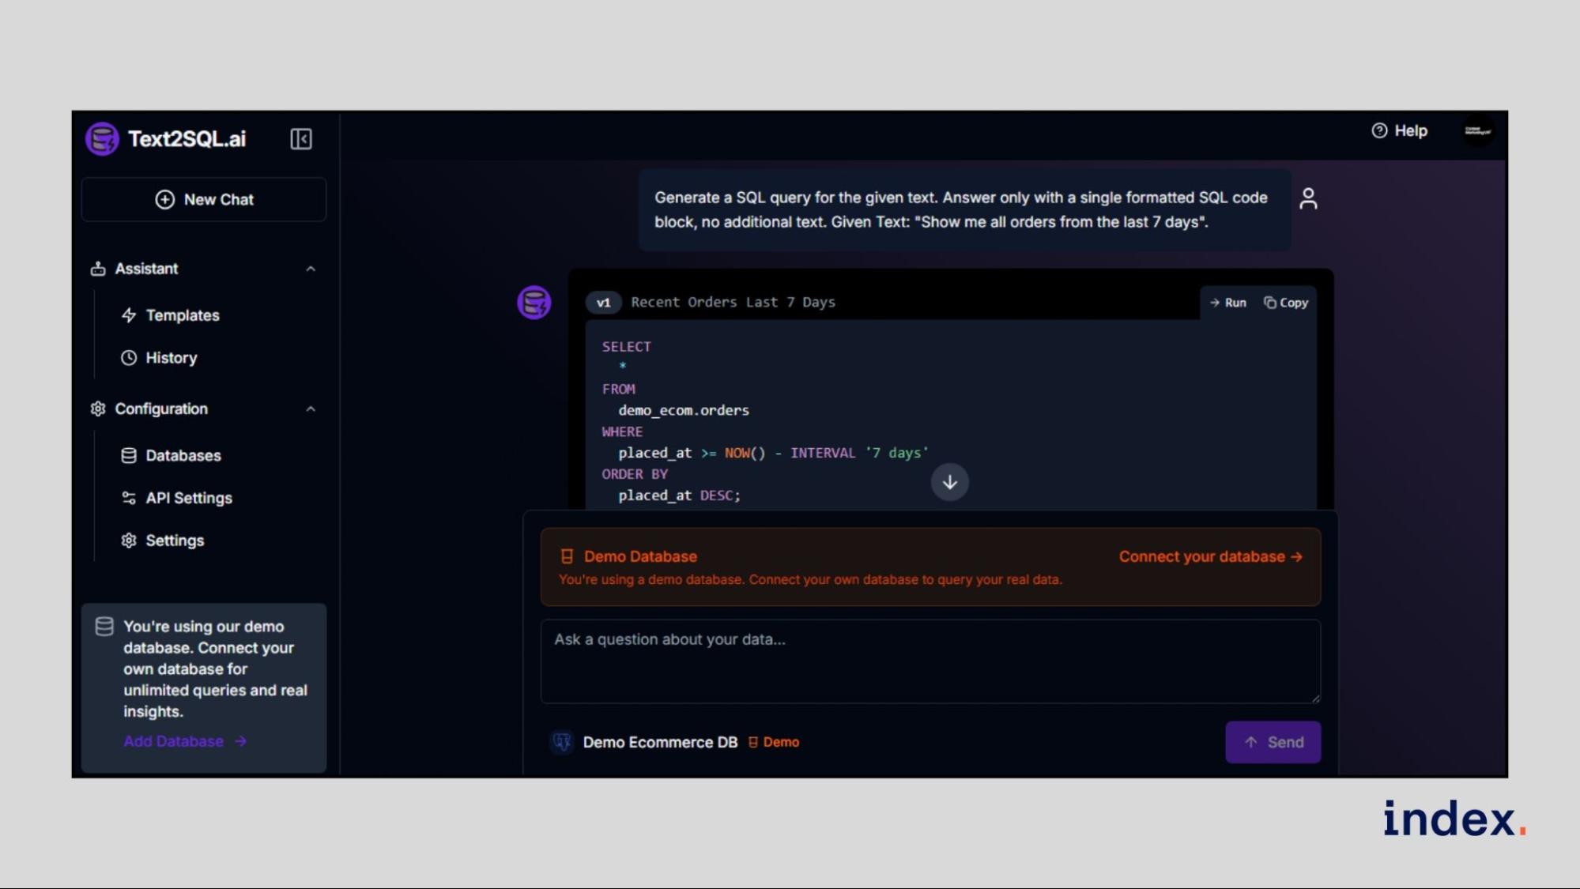Open Templates in sidebar
Screen dimensions: 1580x889
(x=182, y=315)
